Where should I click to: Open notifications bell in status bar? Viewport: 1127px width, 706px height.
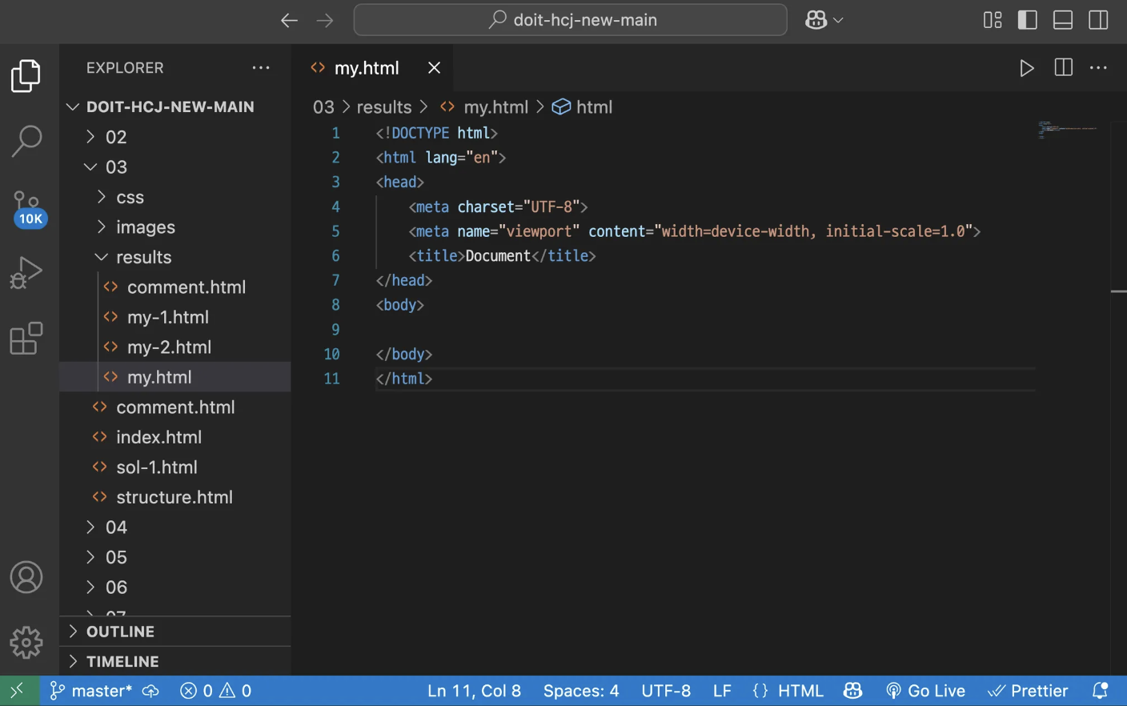coord(1101,691)
